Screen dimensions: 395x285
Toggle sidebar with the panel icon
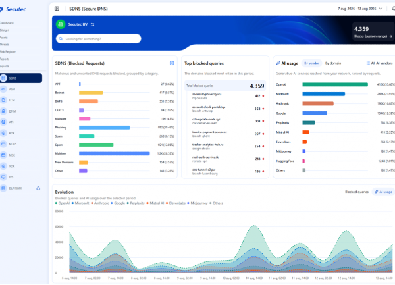click(x=57, y=9)
